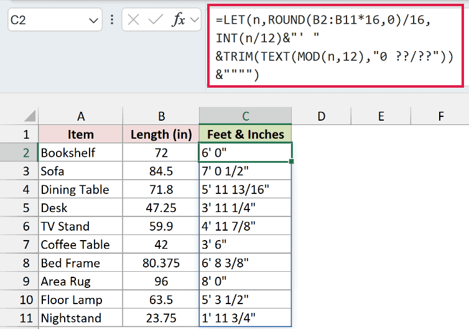Select the result cell 7' 0 1/2"
This screenshot has height=329, width=469.
click(x=245, y=171)
